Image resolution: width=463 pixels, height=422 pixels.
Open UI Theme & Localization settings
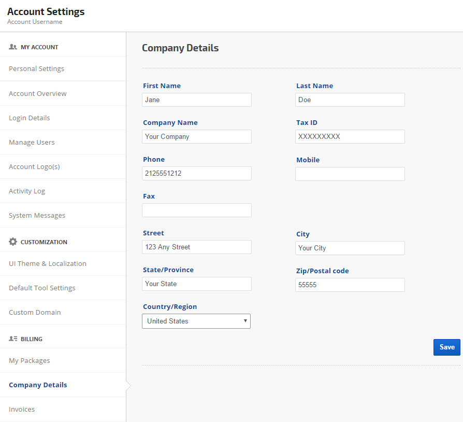(48, 263)
